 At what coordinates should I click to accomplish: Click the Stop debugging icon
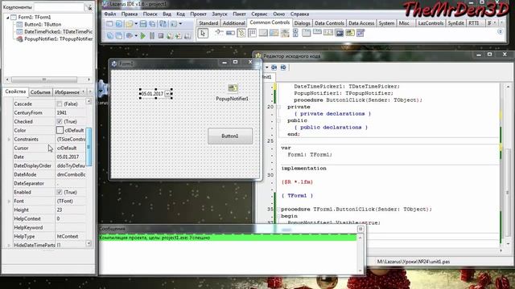pos(161,35)
